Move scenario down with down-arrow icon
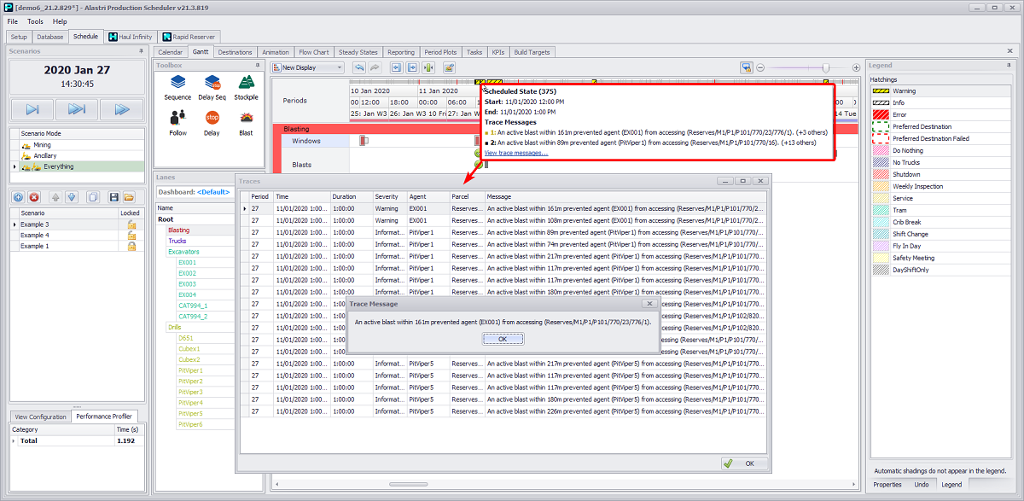The height and width of the screenshot is (501, 1024). (x=72, y=197)
